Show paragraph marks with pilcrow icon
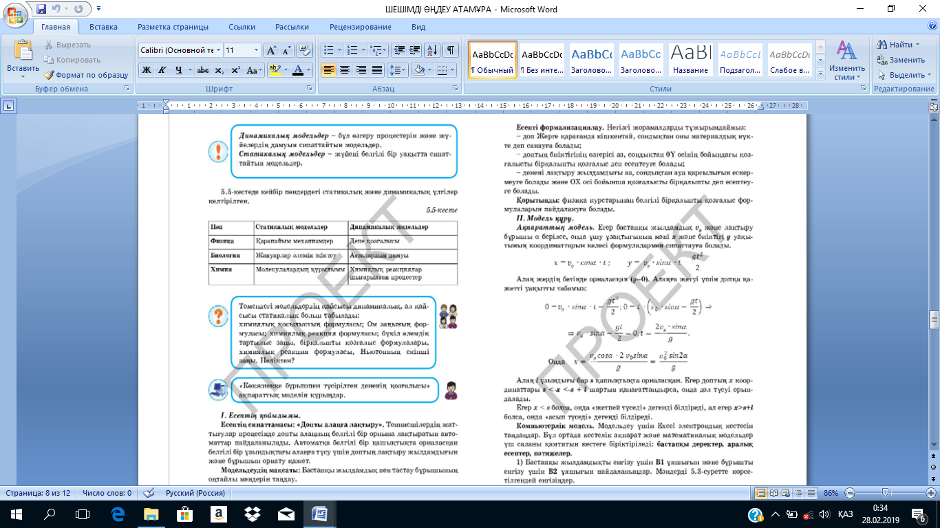This screenshot has height=528, width=940. pyautogui.click(x=451, y=50)
